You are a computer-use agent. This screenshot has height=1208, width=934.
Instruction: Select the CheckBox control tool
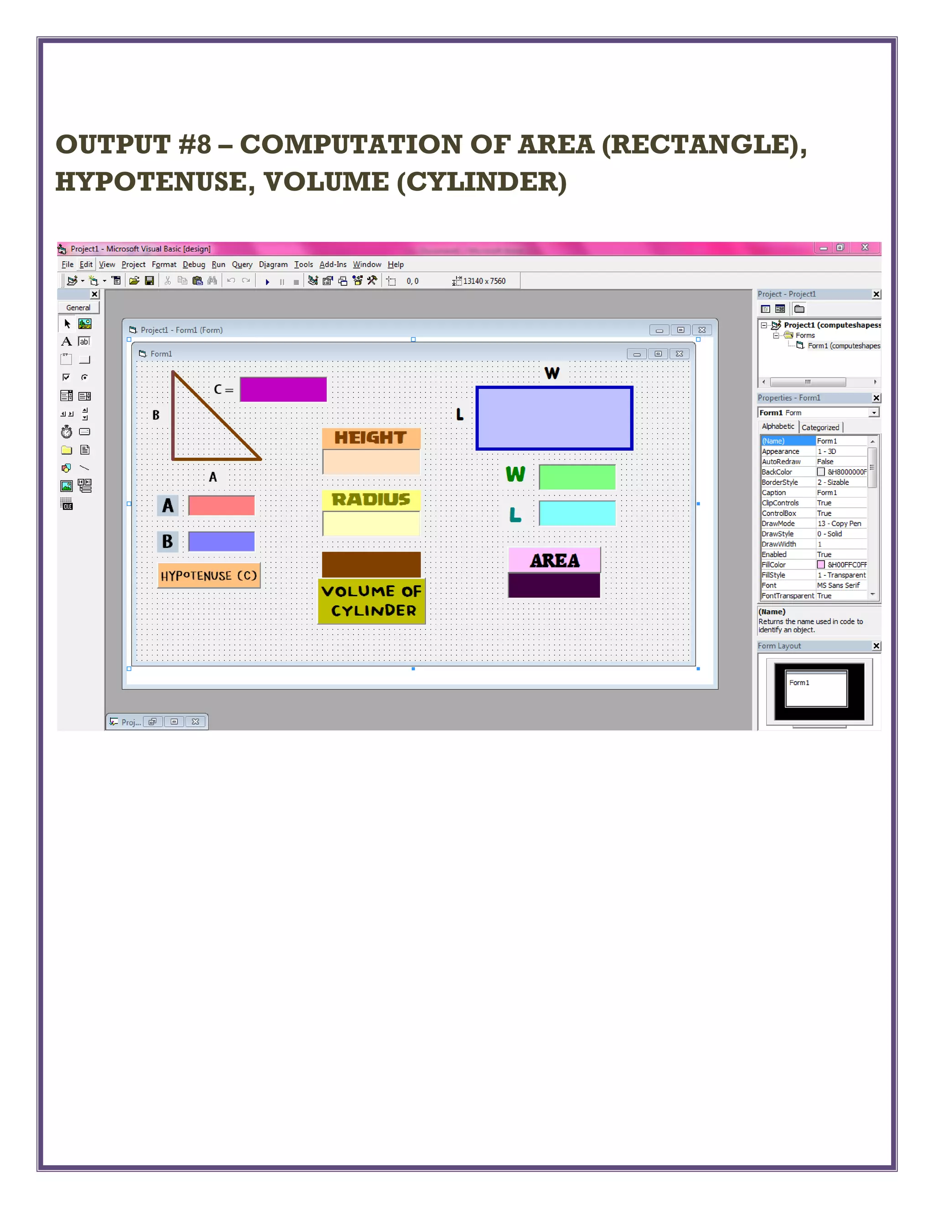67,377
